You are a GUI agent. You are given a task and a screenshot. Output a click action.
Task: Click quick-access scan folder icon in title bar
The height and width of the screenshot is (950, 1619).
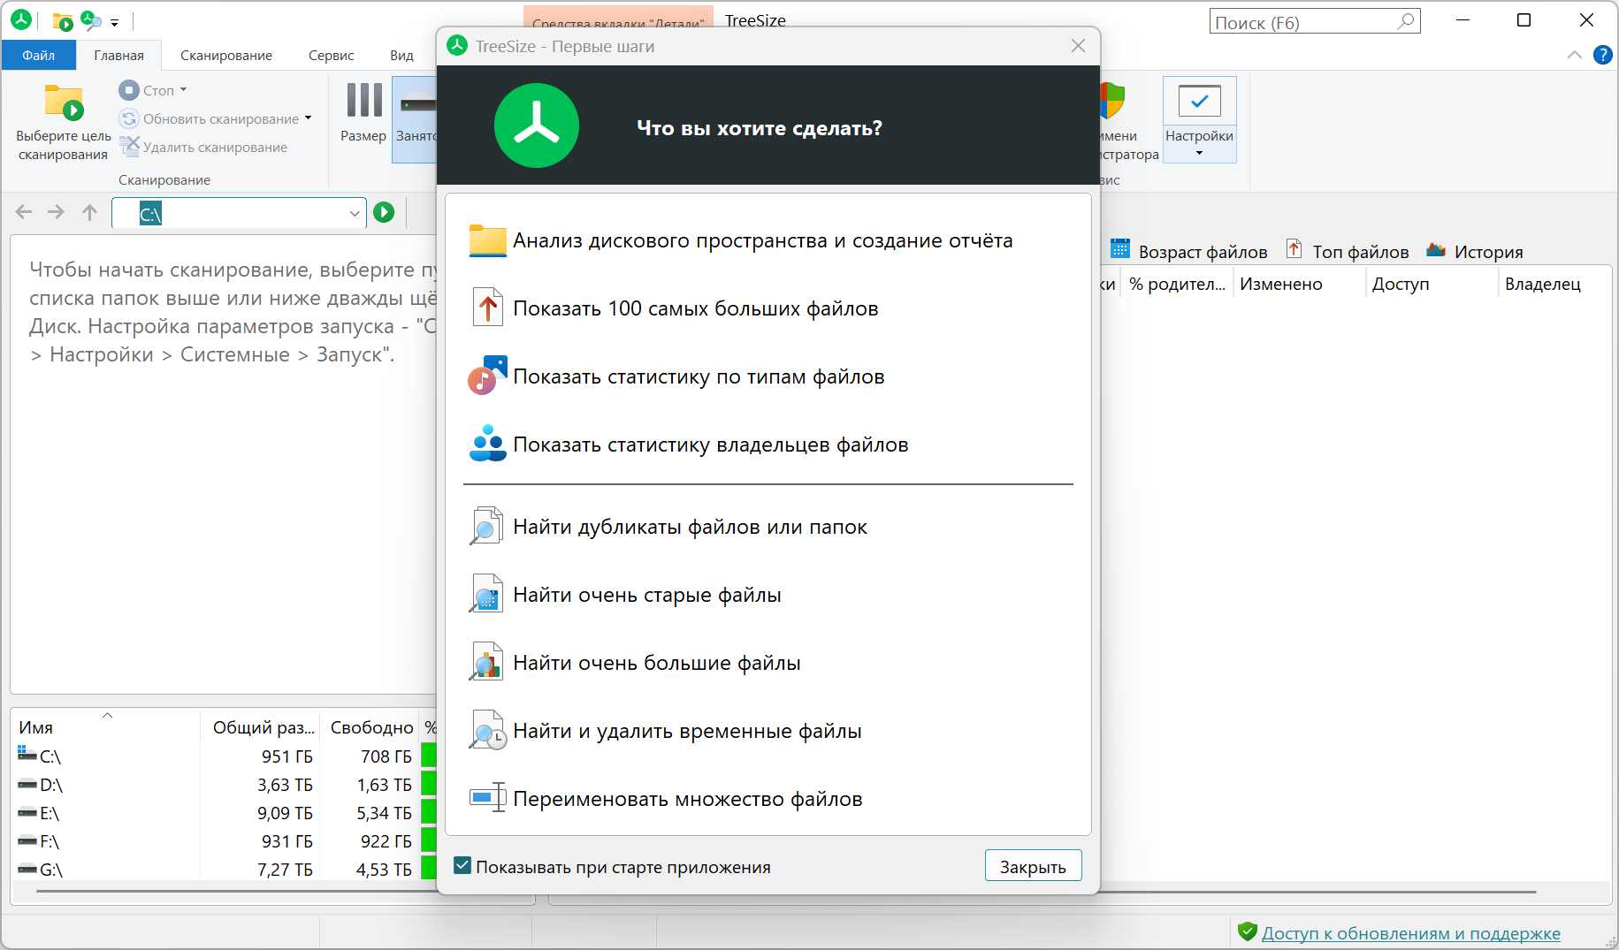pos(63,20)
